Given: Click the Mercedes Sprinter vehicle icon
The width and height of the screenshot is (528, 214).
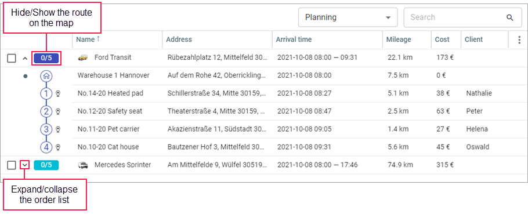Looking at the screenshot, I should [x=83, y=165].
